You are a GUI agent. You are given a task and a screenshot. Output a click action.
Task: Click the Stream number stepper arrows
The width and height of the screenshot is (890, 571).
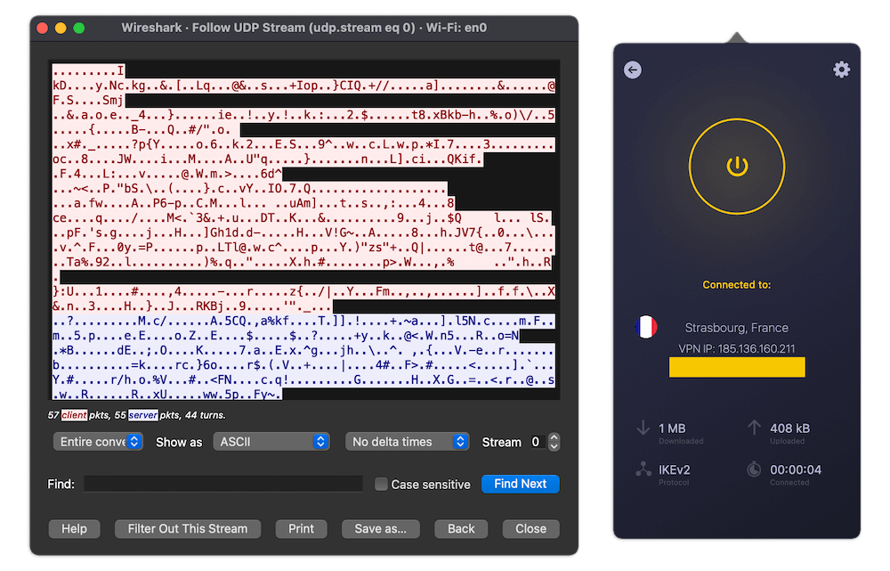coord(554,442)
